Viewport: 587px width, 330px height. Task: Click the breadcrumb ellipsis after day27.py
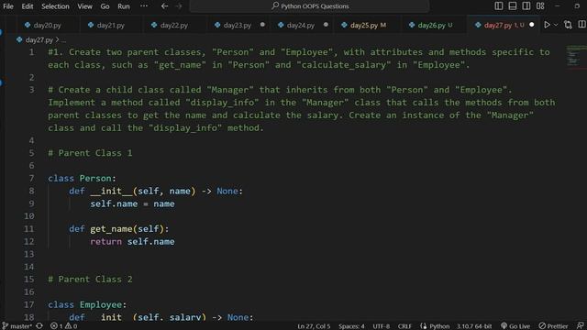pos(63,39)
